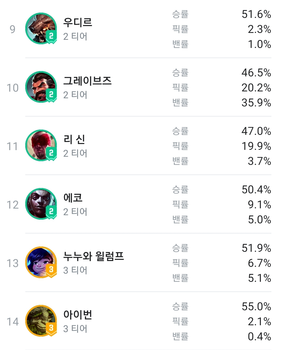
Task: Click 리 신 pick rate 19.9%
Action: pos(256,146)
